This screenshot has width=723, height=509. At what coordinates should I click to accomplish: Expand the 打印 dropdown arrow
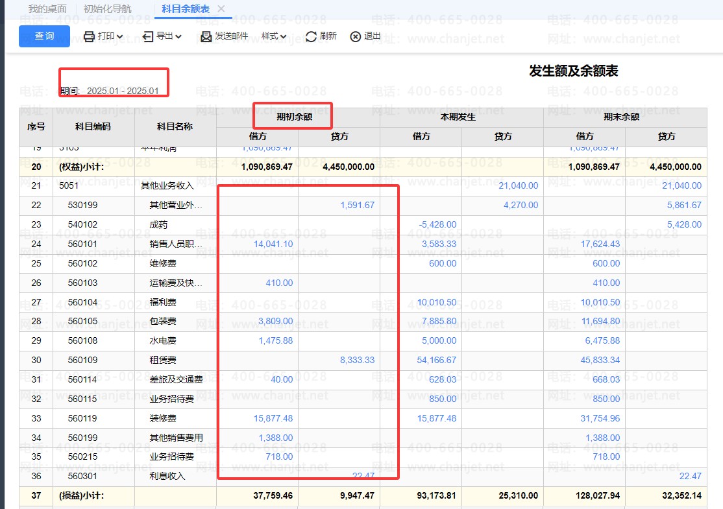click(x=120, y=37)
